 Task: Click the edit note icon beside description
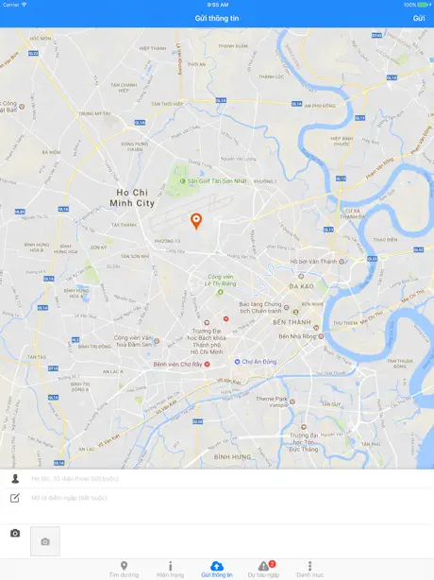point(15,498)
